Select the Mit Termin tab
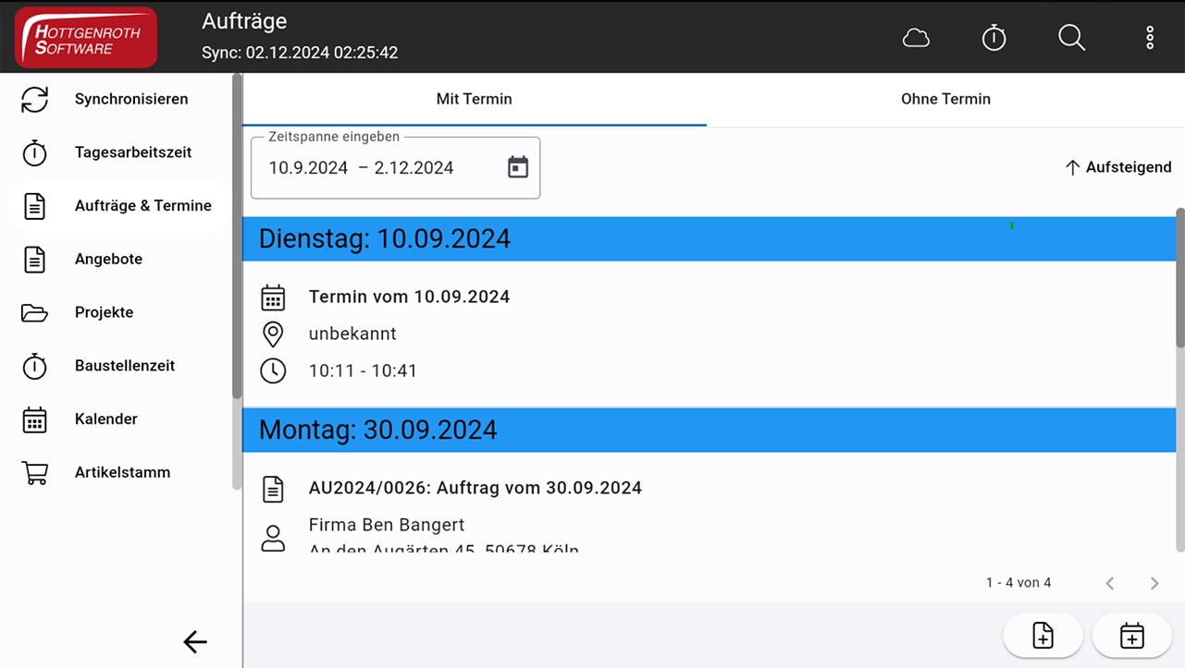The image size is (1185, 668). click(474, 99)
